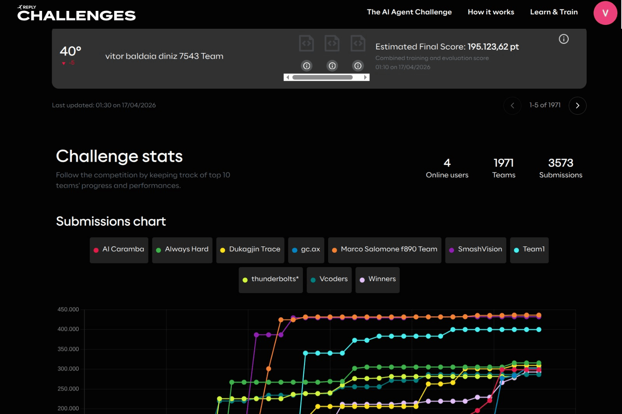The width and height of the screenshot is (622, 414).
Task: Toggle AI Caramba series in the chart
Action: [x=119, y=250]
